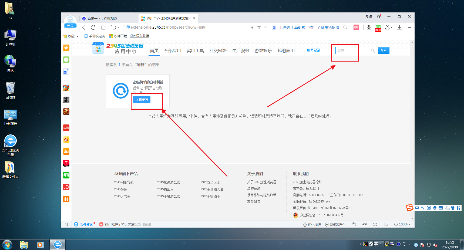This screenshot has width=464, height=250.
Task: Reload the page with the refresh icon
Action: (x=93, y=27)
